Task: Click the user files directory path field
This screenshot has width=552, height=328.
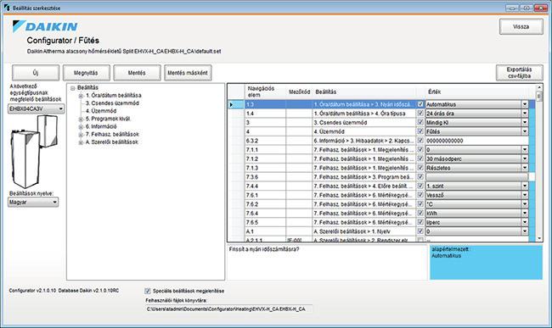Action: [x=228, y=309]
